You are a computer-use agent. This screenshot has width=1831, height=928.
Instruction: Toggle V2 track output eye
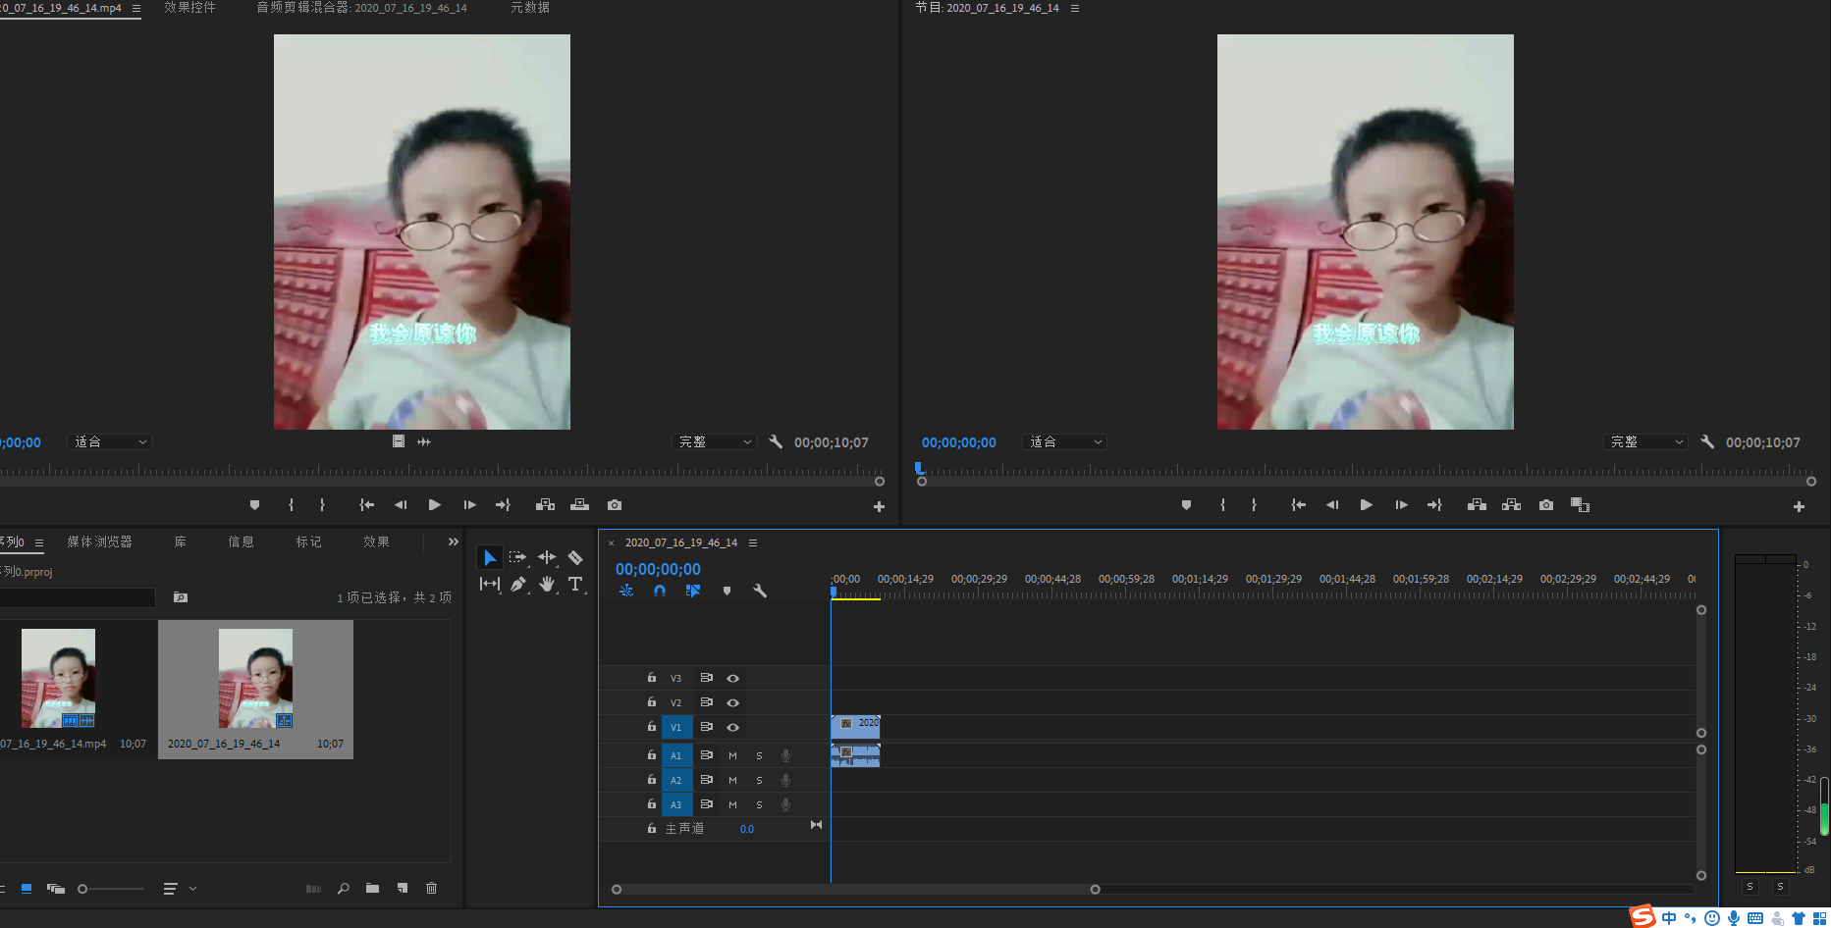click(732, 702)
